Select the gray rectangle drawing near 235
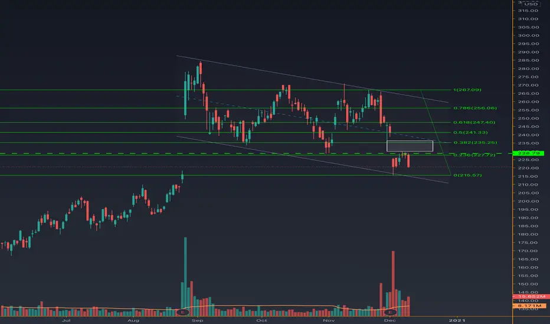Viewport: 550px width, 324px height. tap(410, 146)
